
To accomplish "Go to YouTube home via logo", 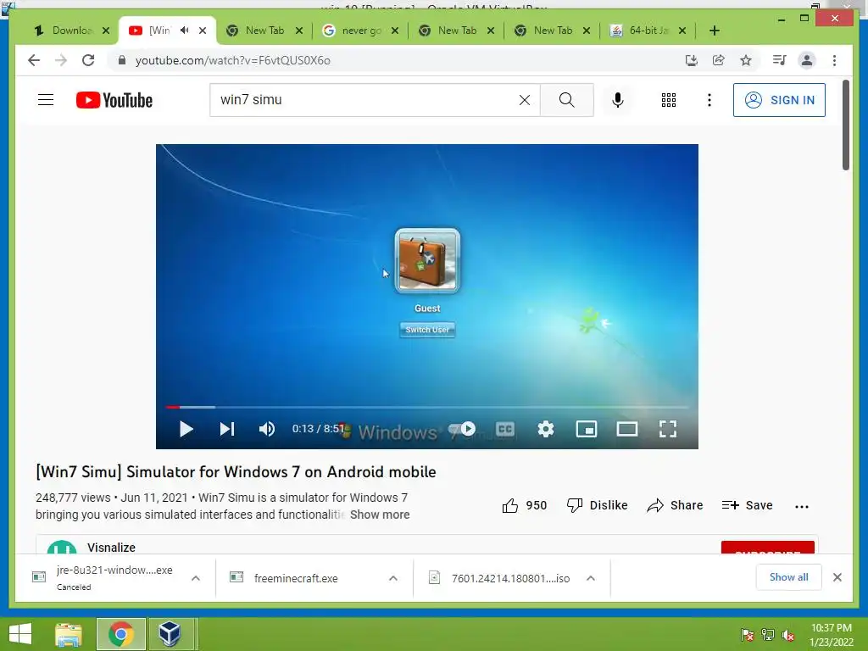I will click(114, 100).
